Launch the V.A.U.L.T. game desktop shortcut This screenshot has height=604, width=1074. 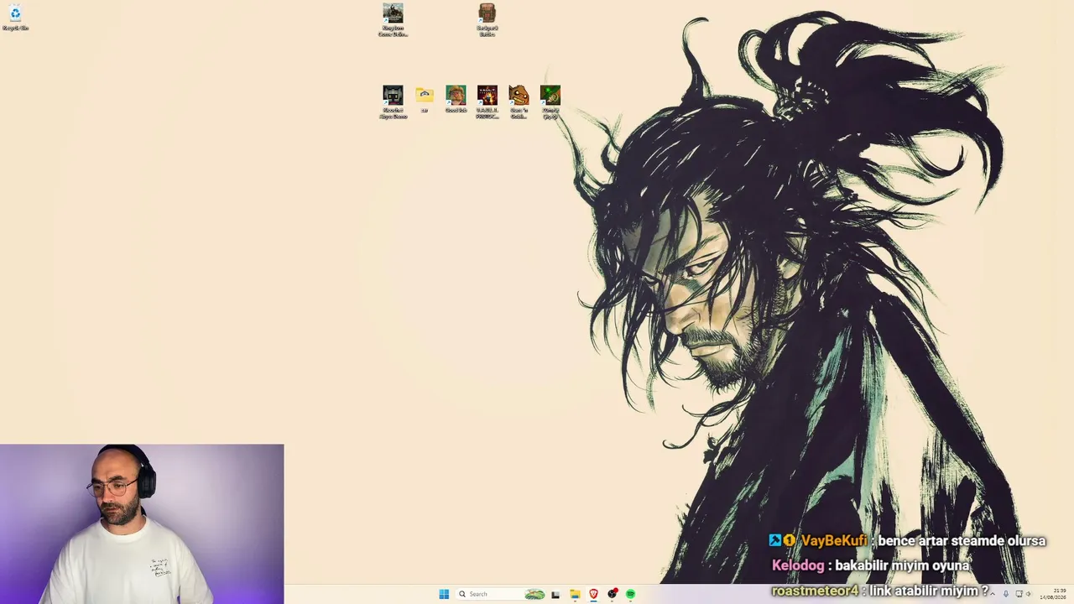487,102
